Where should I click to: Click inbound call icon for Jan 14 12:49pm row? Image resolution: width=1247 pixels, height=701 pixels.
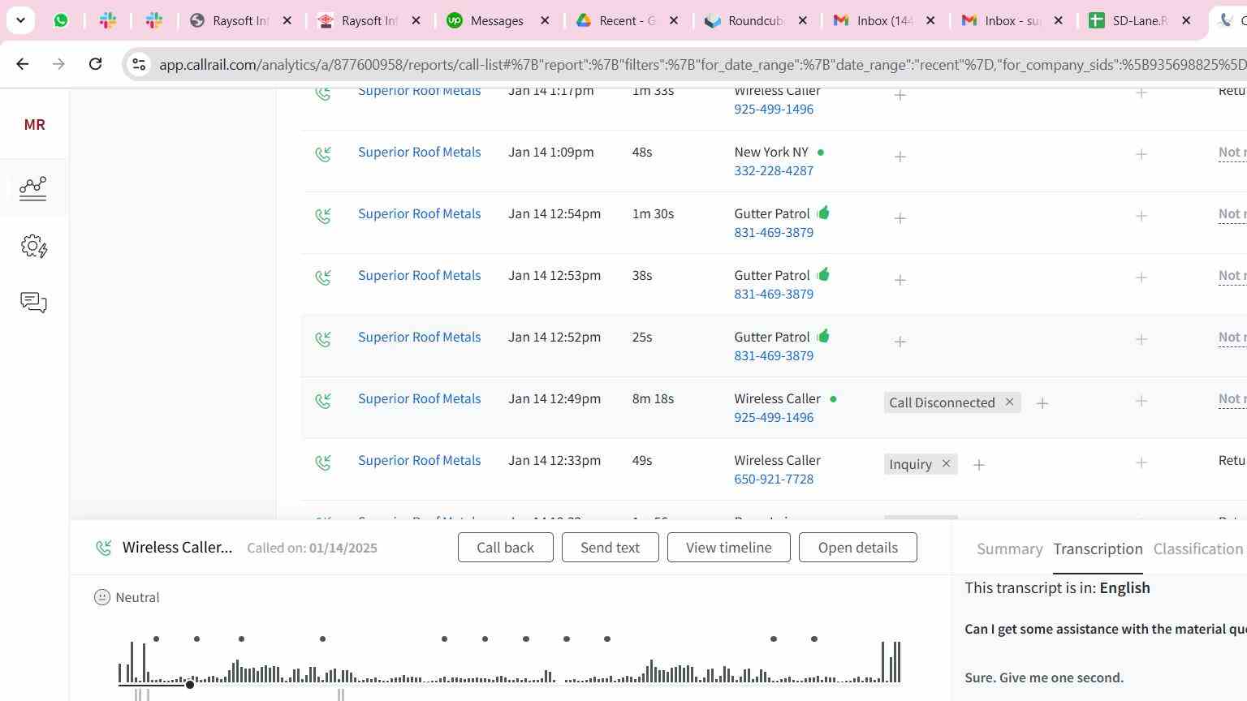323,401
